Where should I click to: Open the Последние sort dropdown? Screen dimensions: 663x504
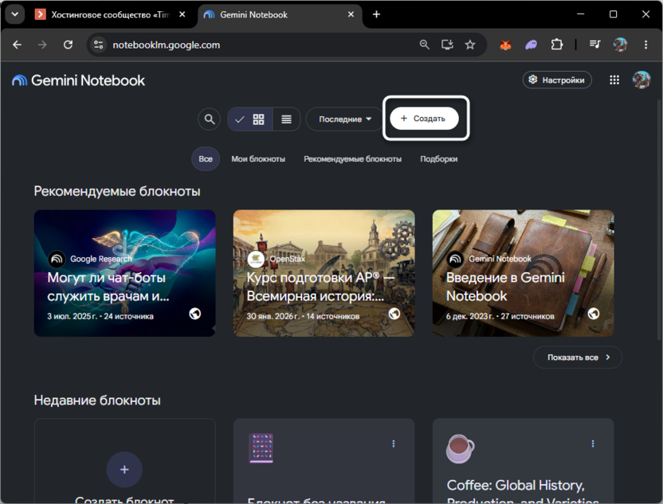click(x=344, y=119)
